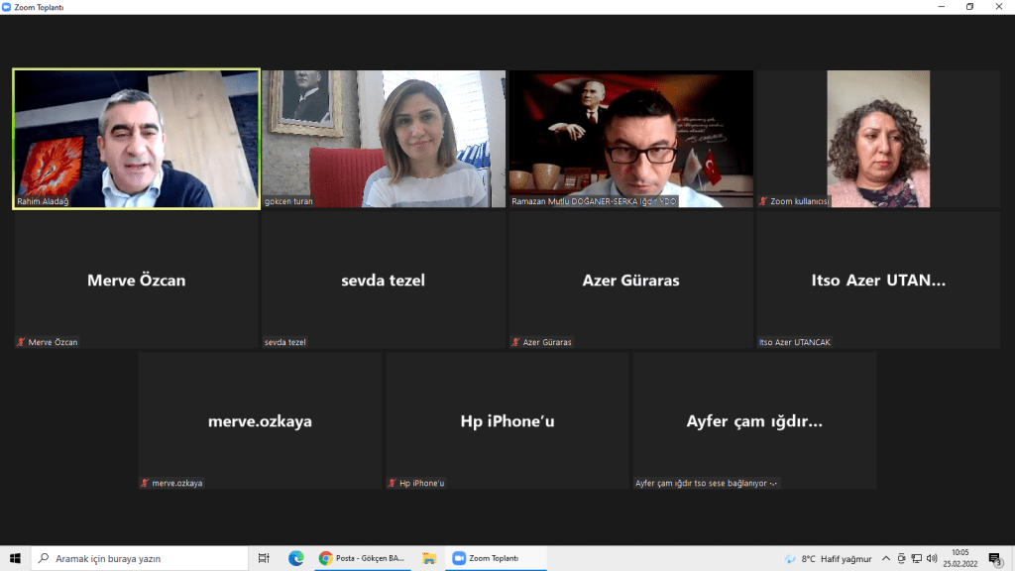This screenshot has width=1015, height=571.
Task: Click muted mic icon on Hp iPhone'u tile
Action: click(x=393, y=483)
